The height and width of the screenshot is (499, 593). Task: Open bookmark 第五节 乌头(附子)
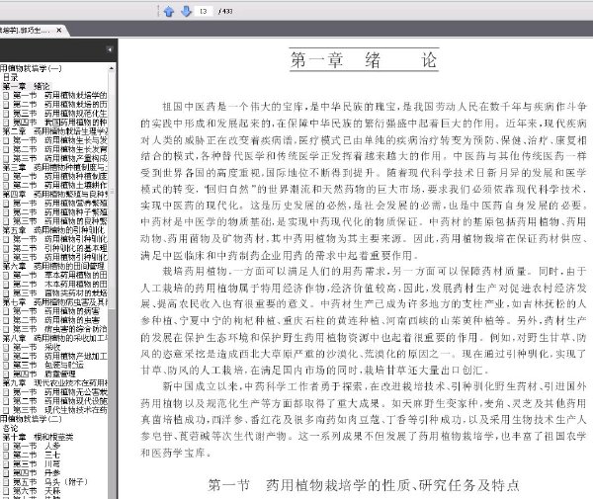click(50, 482)
